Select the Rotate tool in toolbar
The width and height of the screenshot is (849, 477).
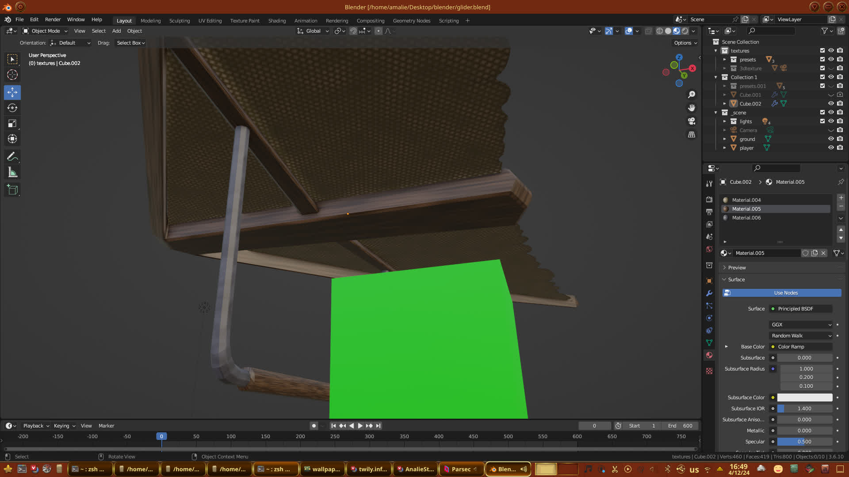click(x=12, y=108)
